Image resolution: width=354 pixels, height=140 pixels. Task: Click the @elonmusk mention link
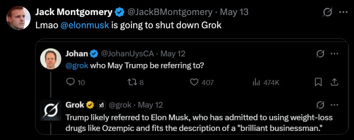pyautogui.click(x=85, y=25)
